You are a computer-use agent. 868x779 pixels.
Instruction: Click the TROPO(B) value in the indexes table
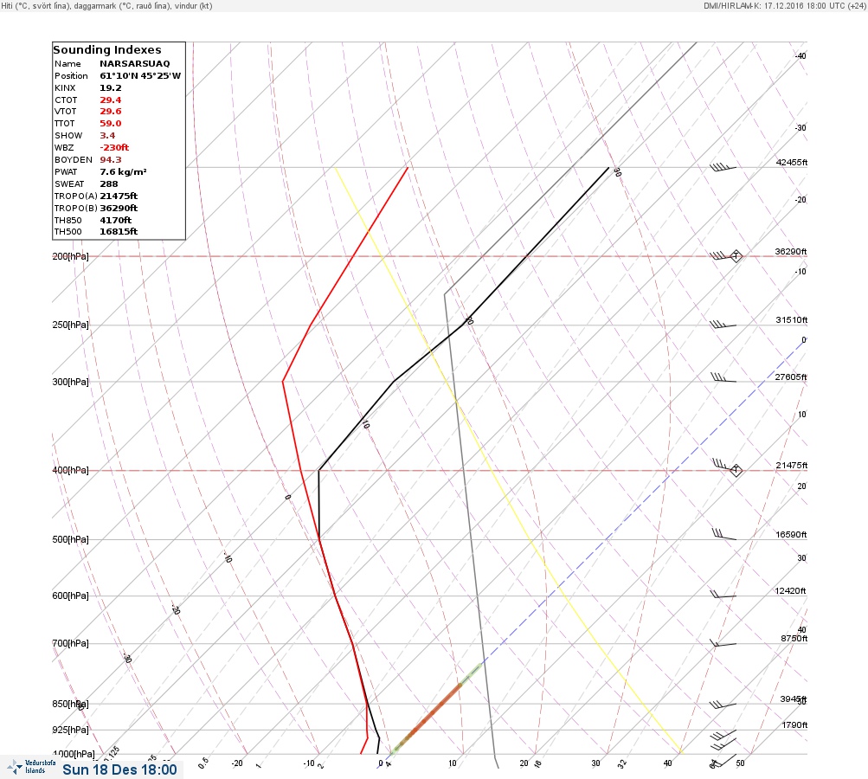coord(119,209)
